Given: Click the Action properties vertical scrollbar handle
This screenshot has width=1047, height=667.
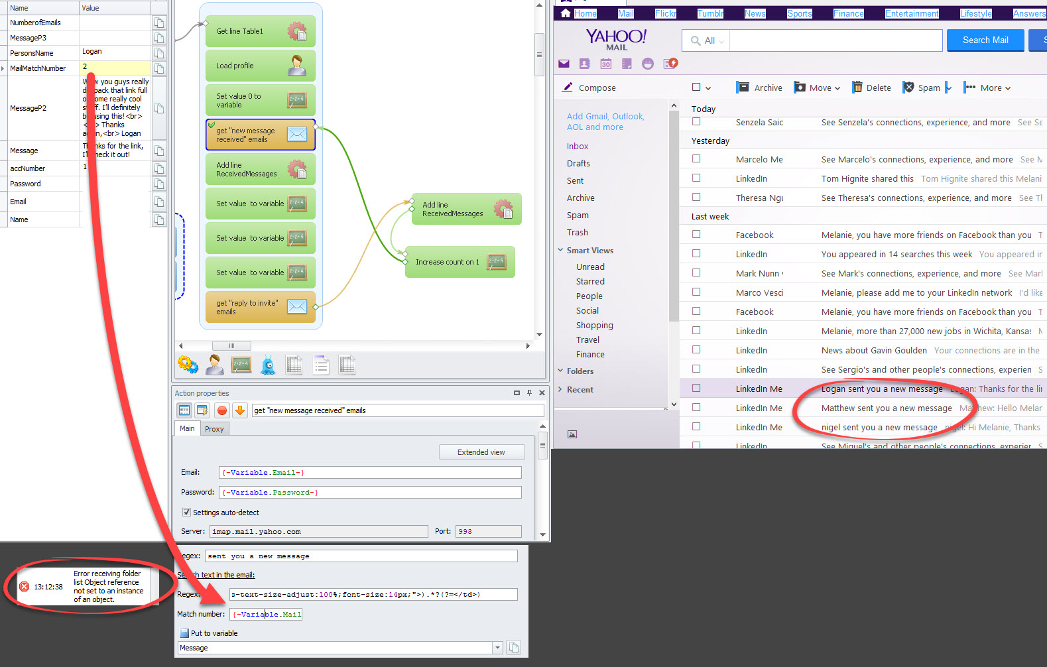Looking at the screenshot, I should coord(542,446).
